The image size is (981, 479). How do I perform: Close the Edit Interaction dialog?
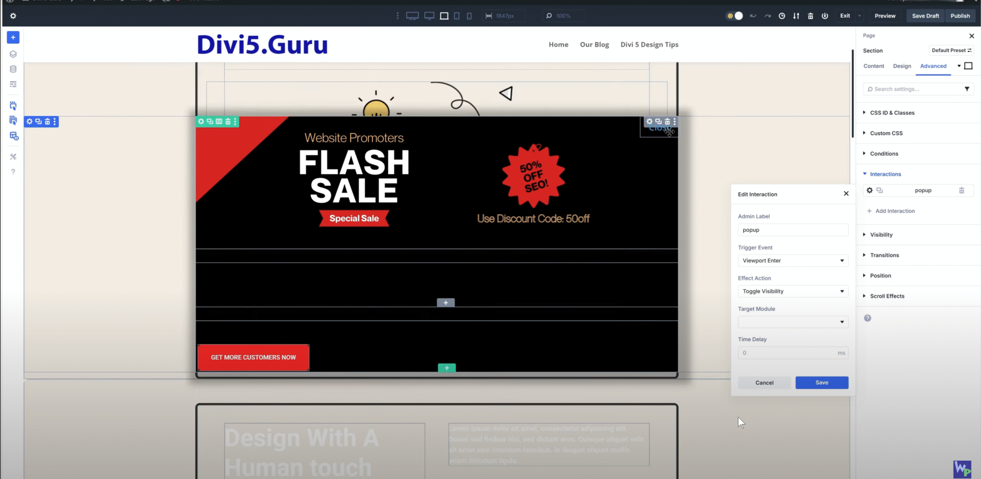click(846, 194)
